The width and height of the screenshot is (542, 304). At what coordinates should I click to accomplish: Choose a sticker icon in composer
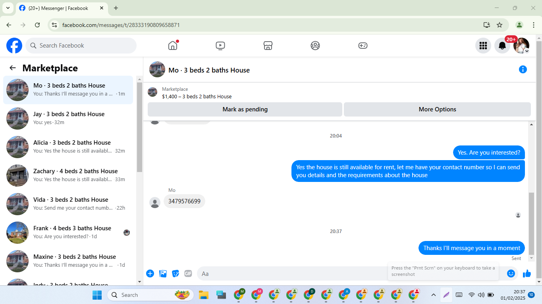click(x=176, y=273)
